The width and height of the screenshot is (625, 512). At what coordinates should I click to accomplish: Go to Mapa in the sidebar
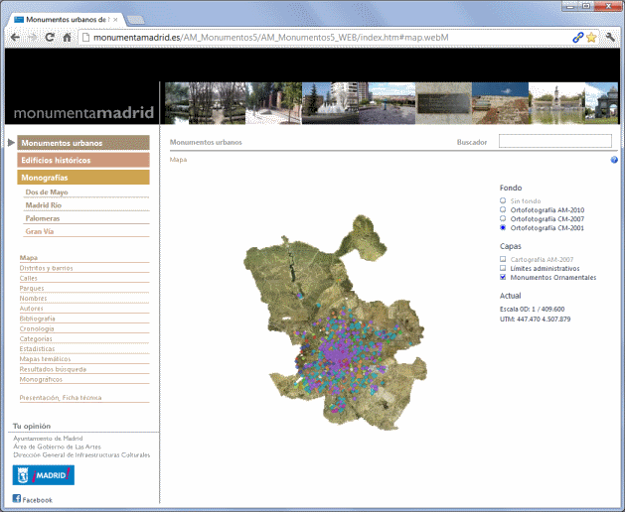click(28, 258)
